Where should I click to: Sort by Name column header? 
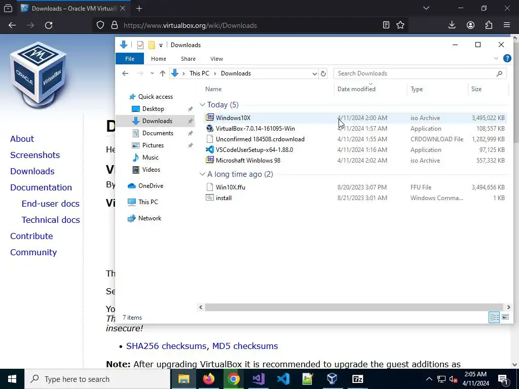(x=213, y=89)
